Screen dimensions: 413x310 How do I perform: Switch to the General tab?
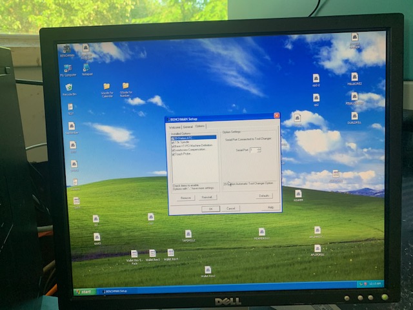coord(188,127)
